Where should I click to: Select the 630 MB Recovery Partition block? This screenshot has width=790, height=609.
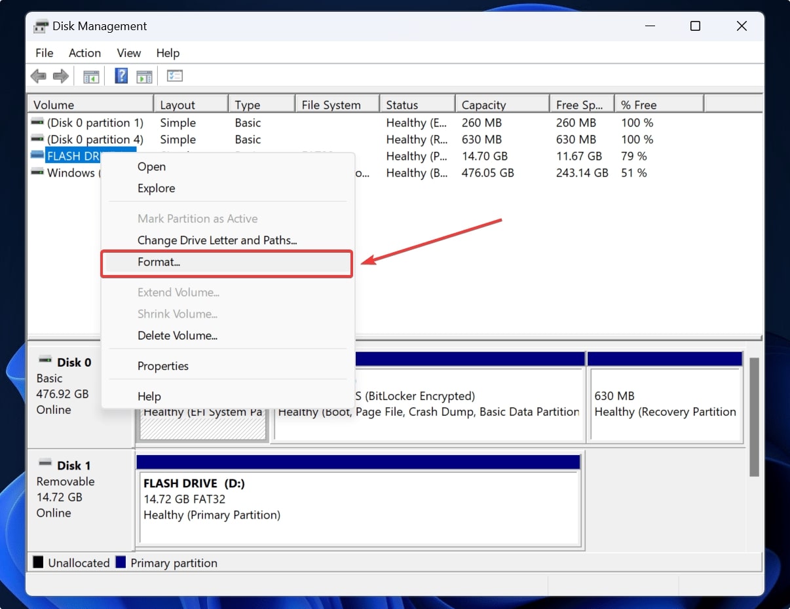click(x=664, y=404)
